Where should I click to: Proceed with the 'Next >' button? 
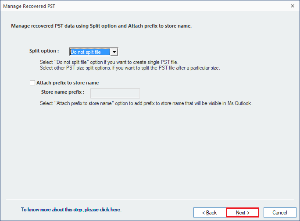tap(243, 213)
